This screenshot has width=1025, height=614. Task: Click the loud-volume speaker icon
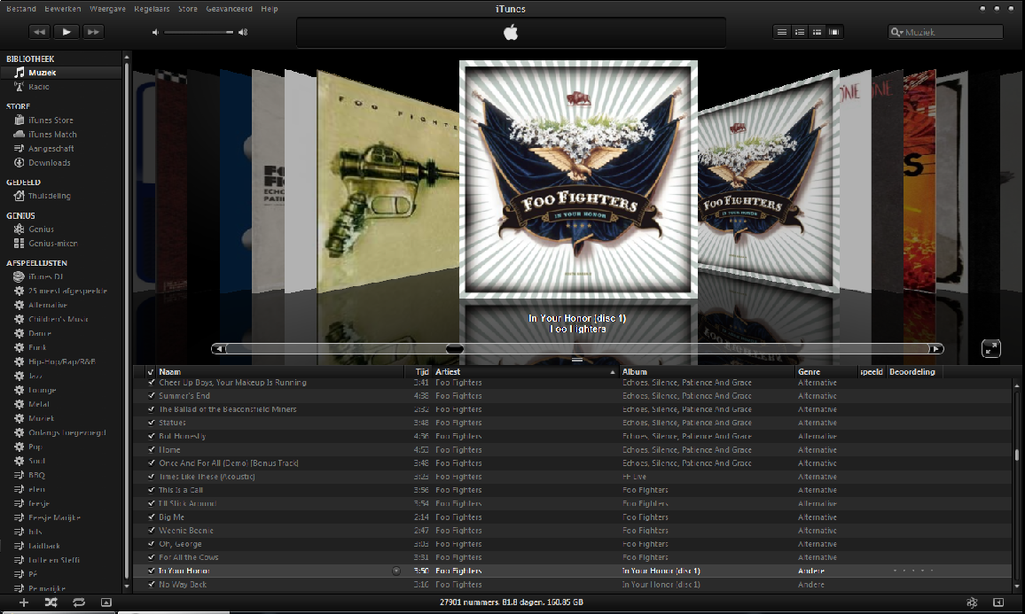pos(243,32)
